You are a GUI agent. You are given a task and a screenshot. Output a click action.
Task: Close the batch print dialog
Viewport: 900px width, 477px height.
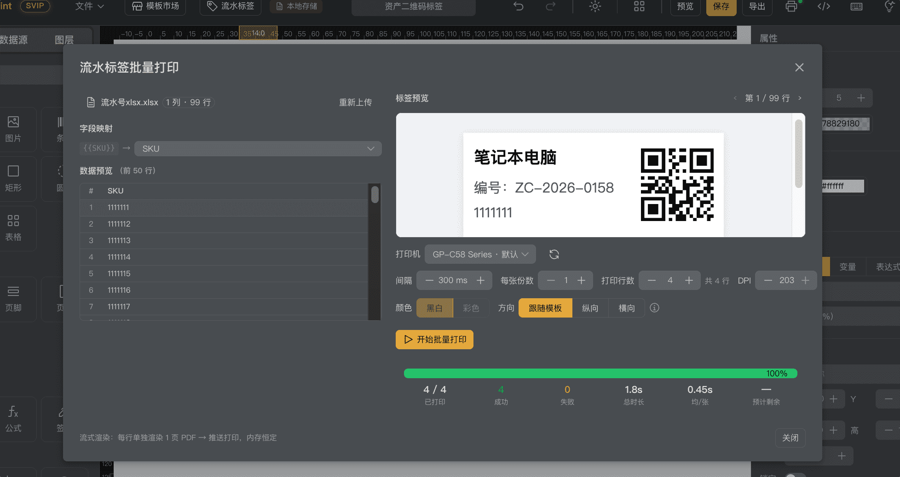799,68
